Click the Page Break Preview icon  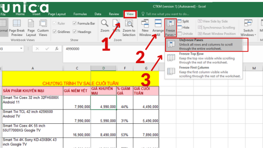tap(17, 24)
